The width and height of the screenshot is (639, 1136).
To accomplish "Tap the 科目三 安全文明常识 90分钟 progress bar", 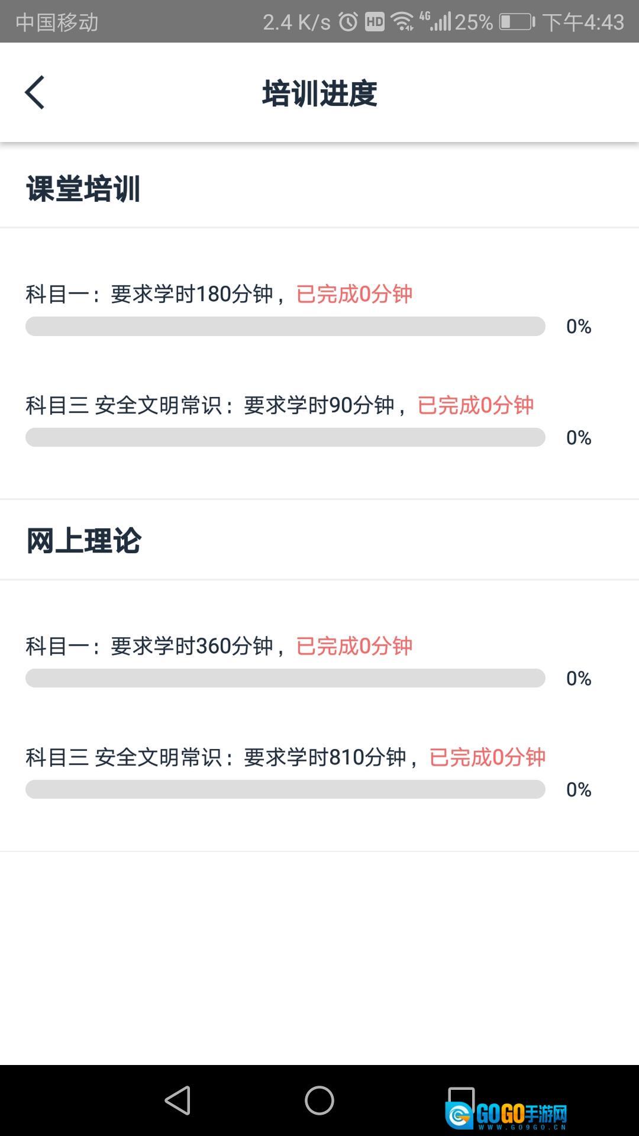I will tap(284, 438).
